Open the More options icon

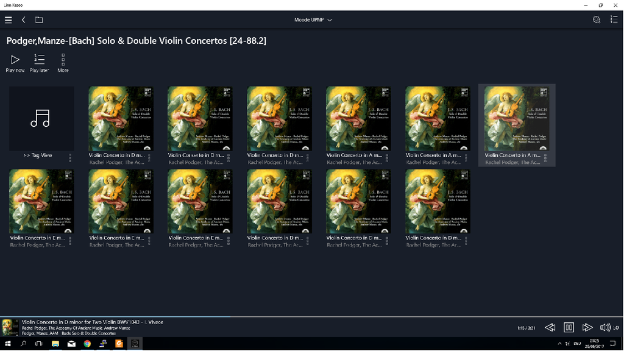click(63, 60)
